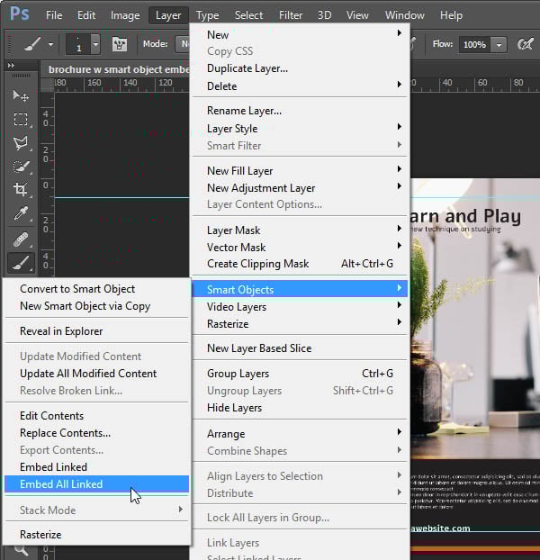Choose Reveal in Explorer
This screenshot has height=560, width=540.
[x=96, y=331]
